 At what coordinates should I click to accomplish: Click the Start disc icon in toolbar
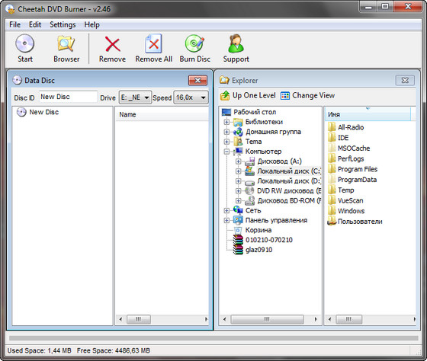click(24, 43)
